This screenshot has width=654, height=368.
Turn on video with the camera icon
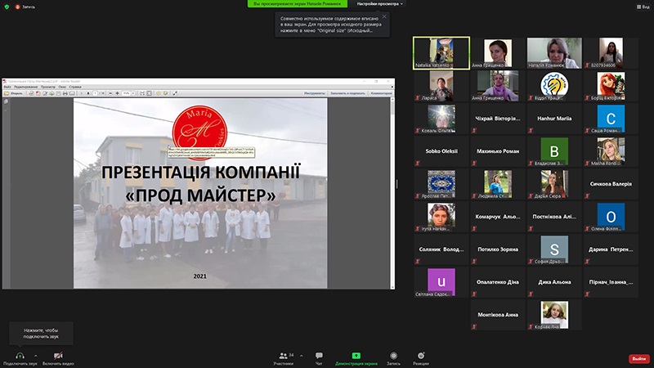click(58, 355)
